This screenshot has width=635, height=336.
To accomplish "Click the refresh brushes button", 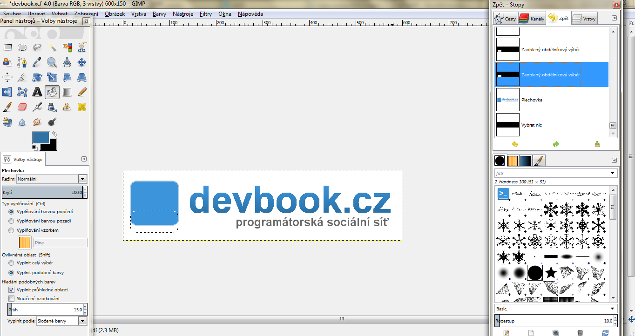I will pyautogui.click(x=605, y=333).
